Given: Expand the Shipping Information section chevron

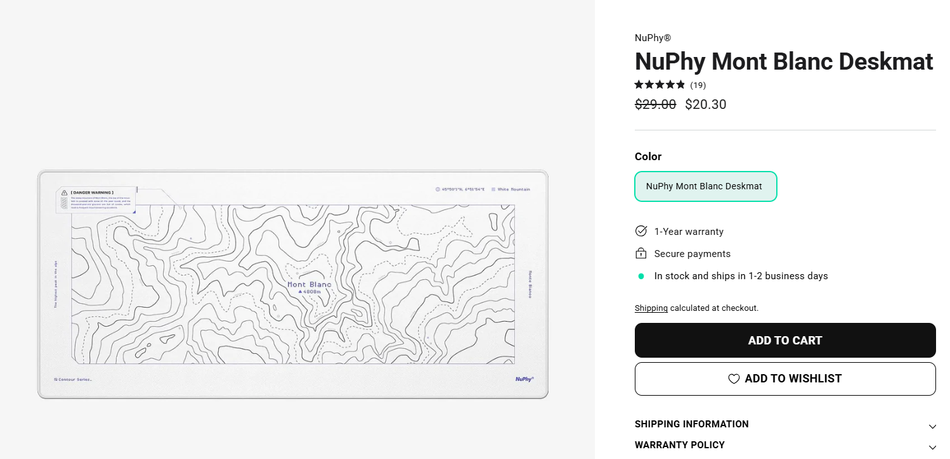Looking at the screenshot, I should [932, 426].
